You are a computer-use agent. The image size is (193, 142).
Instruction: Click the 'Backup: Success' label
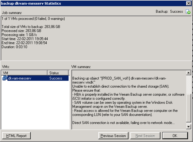(x=169, y=11)
